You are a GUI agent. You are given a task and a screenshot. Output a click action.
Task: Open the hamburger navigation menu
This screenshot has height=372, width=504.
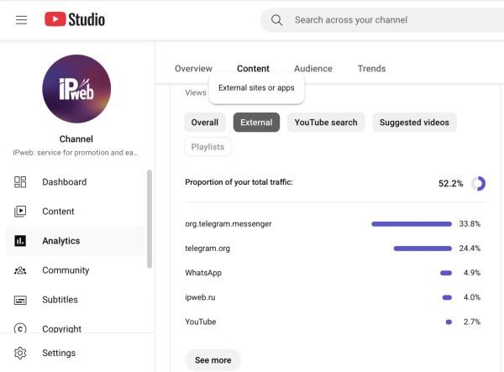[22, 20]
